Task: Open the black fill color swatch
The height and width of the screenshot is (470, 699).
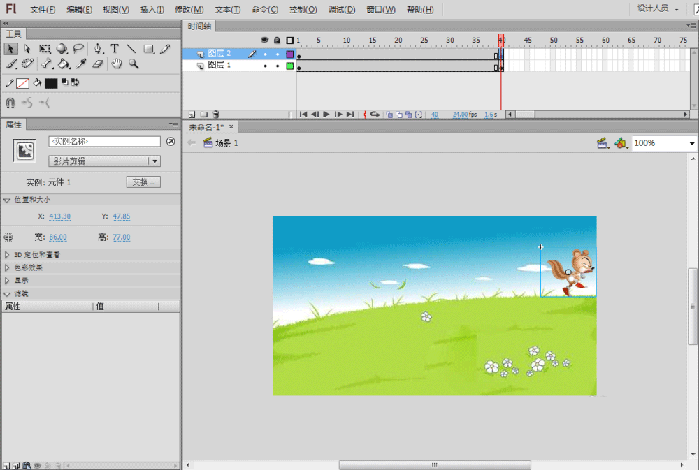Action: [x=51, y=83]
